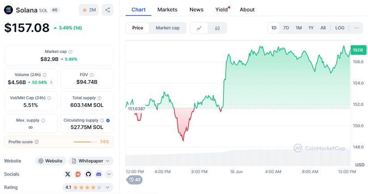Toggle the LOG scale option
The width and height of the screenshot is (368, 194).
click(x=340, y=28)
